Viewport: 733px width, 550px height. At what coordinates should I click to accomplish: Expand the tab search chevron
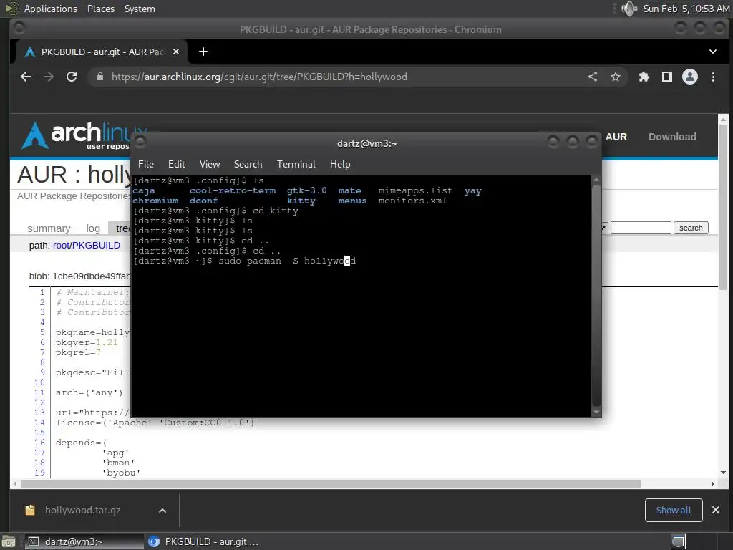(713, 52)
